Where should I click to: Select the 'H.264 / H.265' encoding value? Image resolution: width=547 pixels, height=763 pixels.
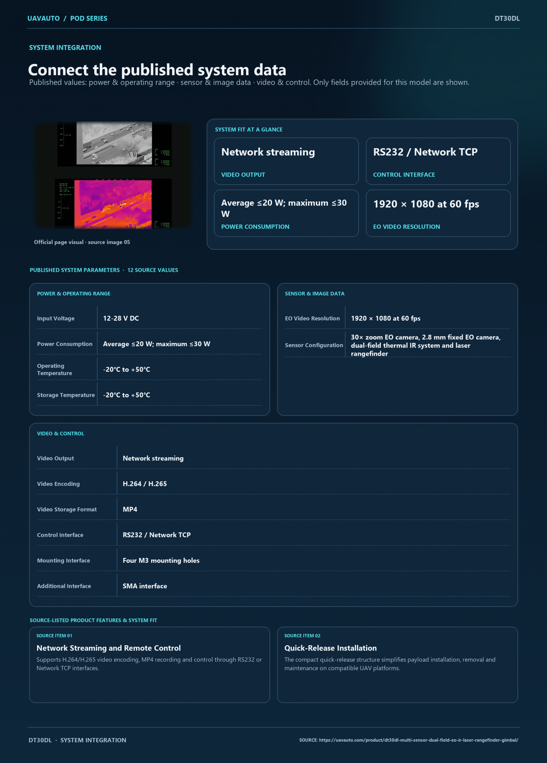pyautogui.click(x=145, y=484)
